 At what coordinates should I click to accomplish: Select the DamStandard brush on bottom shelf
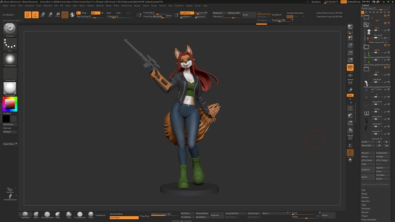point(47,215)
